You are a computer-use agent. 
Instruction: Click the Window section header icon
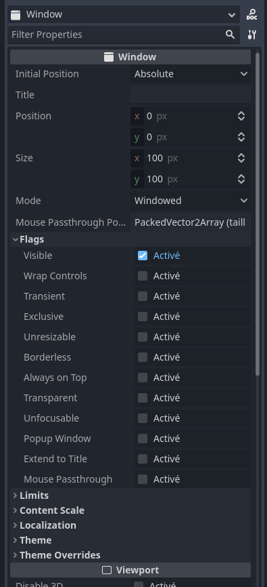click(109, 57)
